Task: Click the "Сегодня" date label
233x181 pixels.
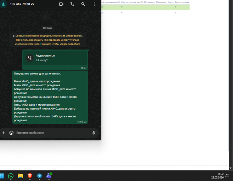Action: coord(47,28)
